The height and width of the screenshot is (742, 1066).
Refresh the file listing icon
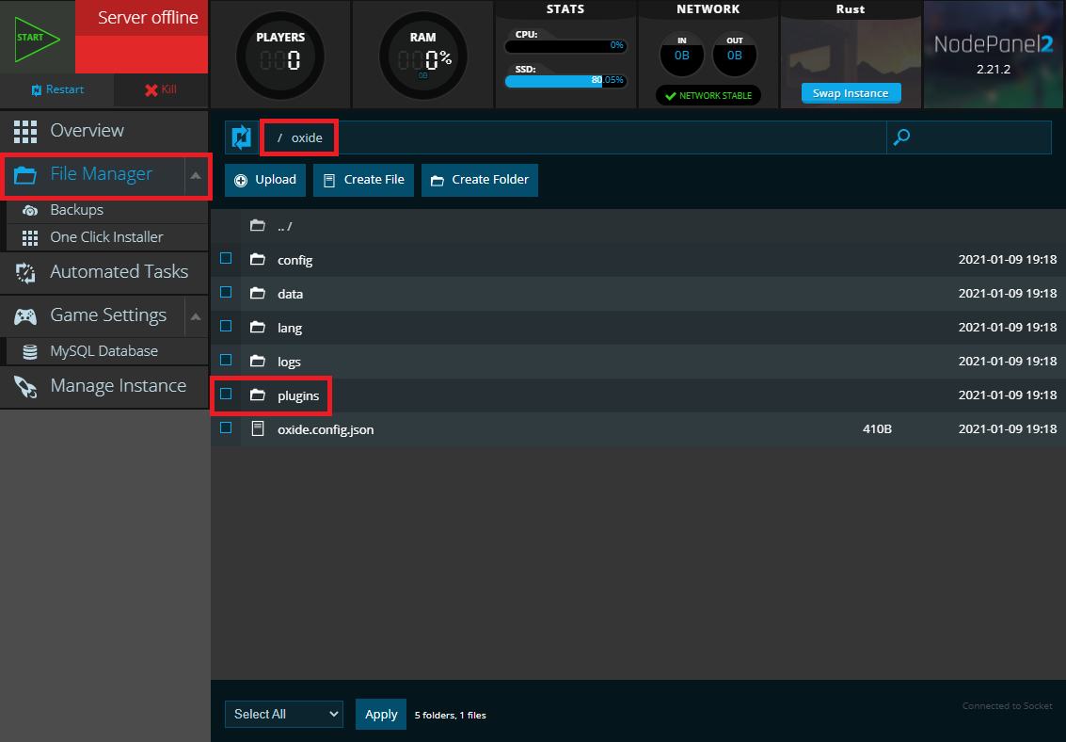(x=242, y=137)
